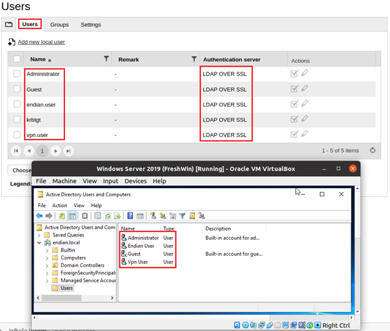Expand the ForeignSecurityPrincipals tree node
The height and width of the screenshot is (331, 390).
(x=47, y=274)
